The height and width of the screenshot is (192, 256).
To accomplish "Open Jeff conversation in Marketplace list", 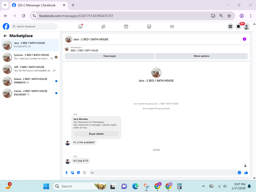I will tap(30, 69).
